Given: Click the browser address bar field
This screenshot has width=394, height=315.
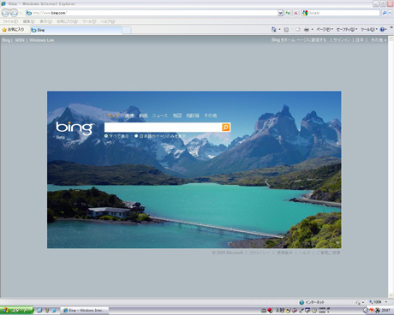Looking at the screenshot, I should pyautogui.click(x=152, y=13).
